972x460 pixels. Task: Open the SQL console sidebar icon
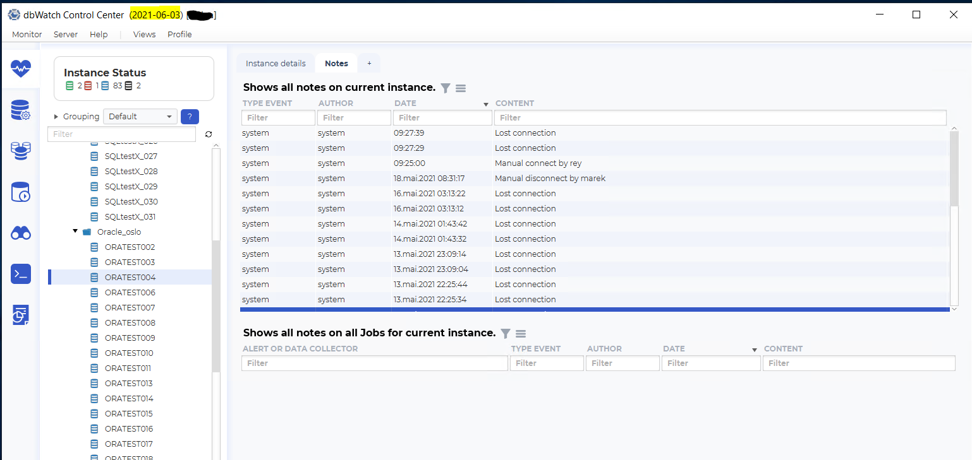[21, 274]
